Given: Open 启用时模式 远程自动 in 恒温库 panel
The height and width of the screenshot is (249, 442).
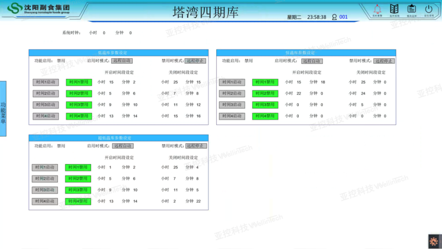Looking at the screenshot, I should point(312,61).
